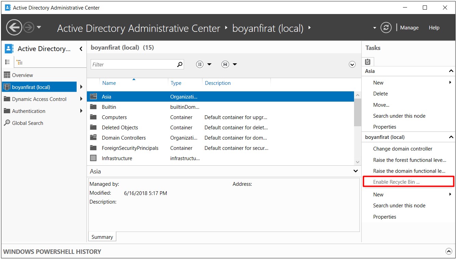Click the Tasks clipboard tab icon
457x259 pixels.
(368, 62)
